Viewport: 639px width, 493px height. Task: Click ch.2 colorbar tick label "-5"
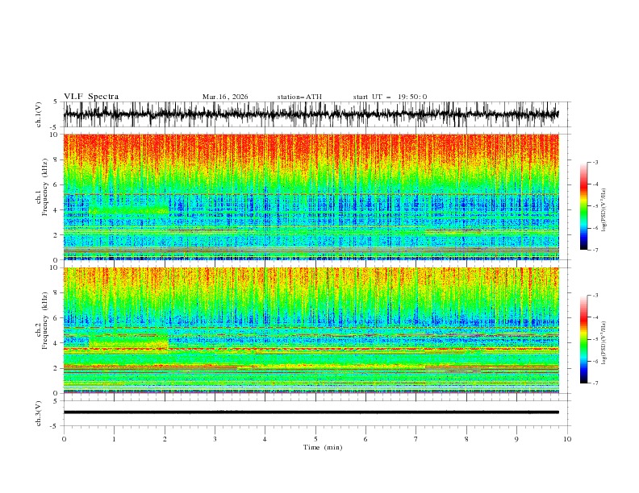595,339
